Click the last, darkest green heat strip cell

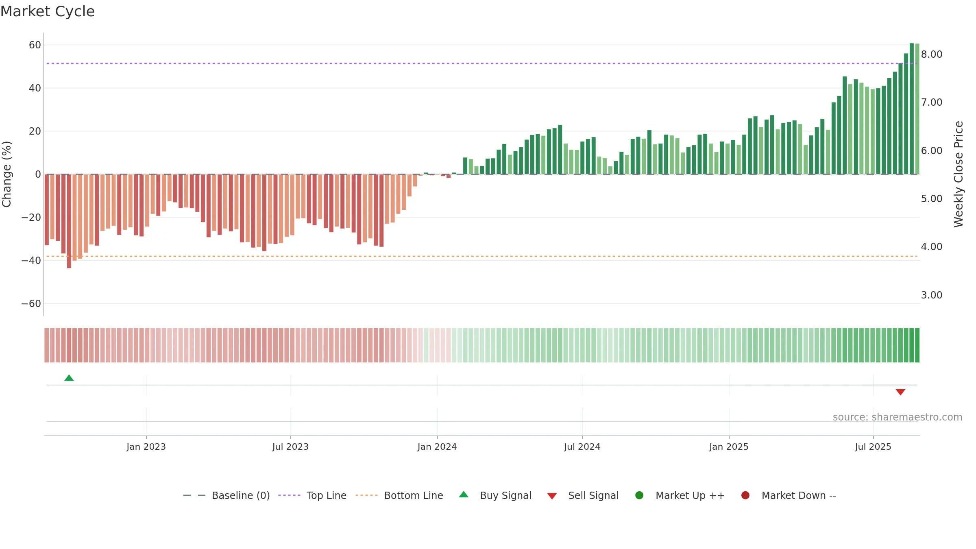click(917, 345)
